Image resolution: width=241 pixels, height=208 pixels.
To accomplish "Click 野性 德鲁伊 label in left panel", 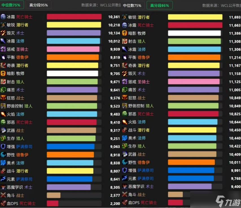I will click(x=17, y=155).
